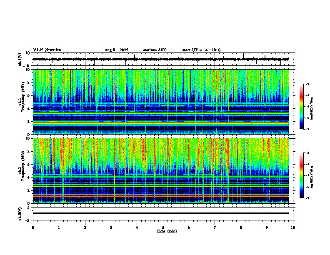Image resolution: width=330 pixels, height=255 pixels.
Task: Click time-axis tick label "3"
Action: point(111,227)
